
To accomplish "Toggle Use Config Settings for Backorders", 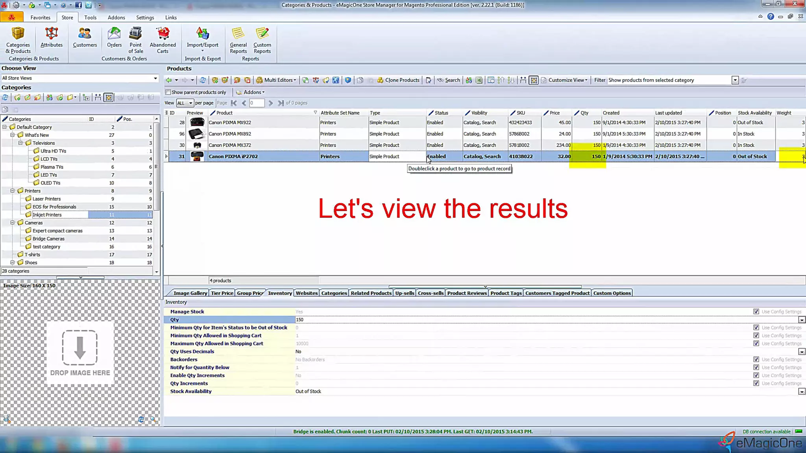I will click(x=756, y=359).
